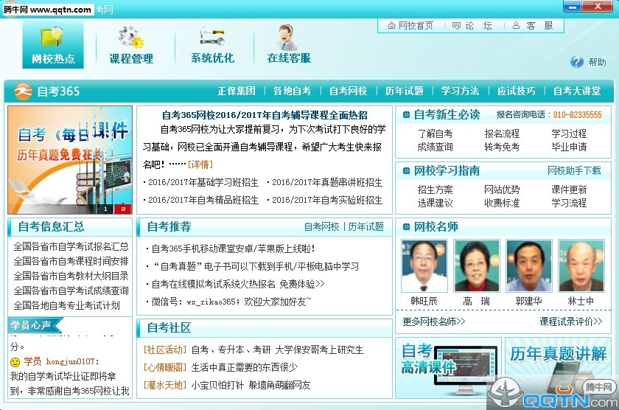This screenshot has width=619, height=410.
Task: Open 自考在线模拟考试系统 免费体验 link
Action: point(238,284)
